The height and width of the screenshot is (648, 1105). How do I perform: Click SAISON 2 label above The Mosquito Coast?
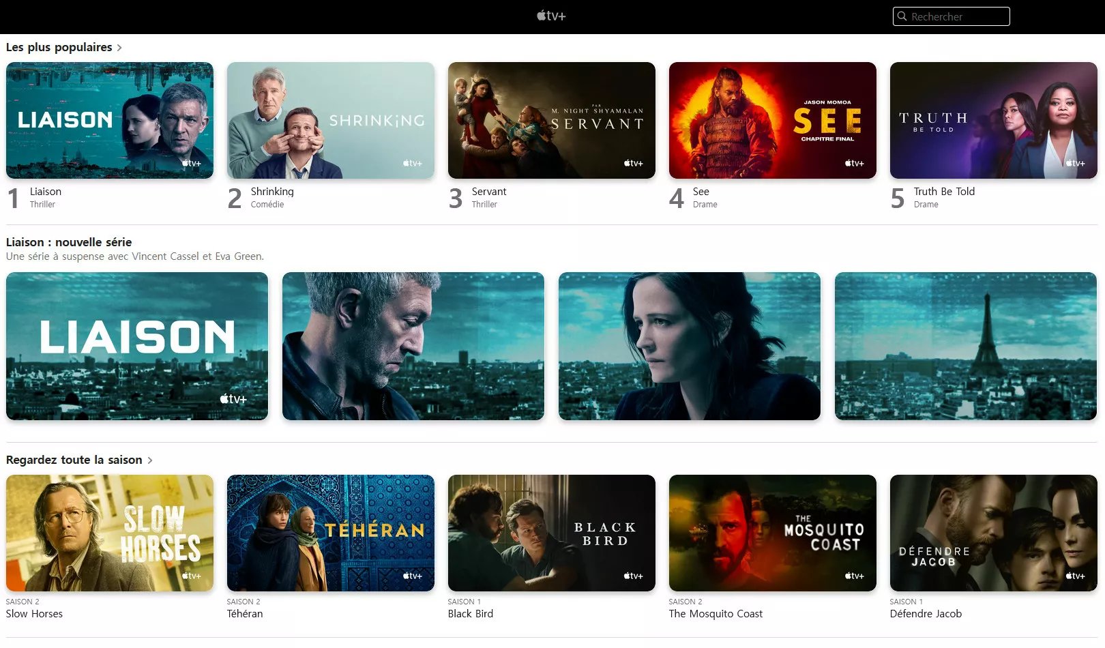(x=686, y=602)
